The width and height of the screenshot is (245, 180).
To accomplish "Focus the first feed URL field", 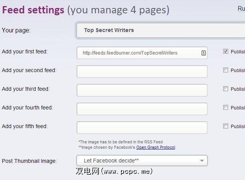I will pos(138,53).
